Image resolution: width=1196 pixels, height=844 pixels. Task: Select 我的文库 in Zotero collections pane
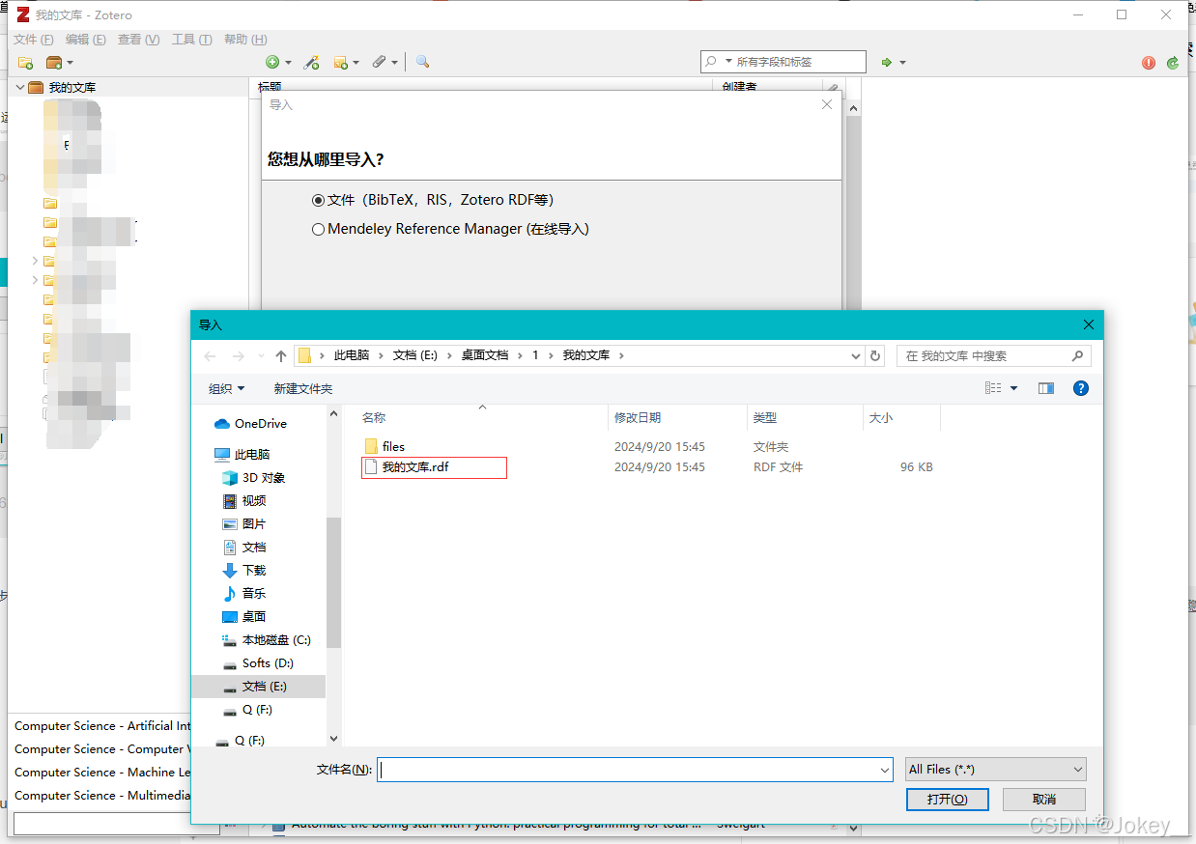[72, 88]
